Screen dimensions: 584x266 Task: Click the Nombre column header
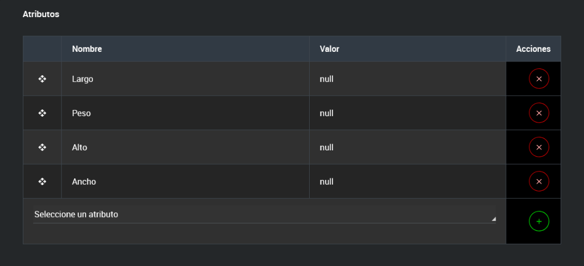click(87, 49)
